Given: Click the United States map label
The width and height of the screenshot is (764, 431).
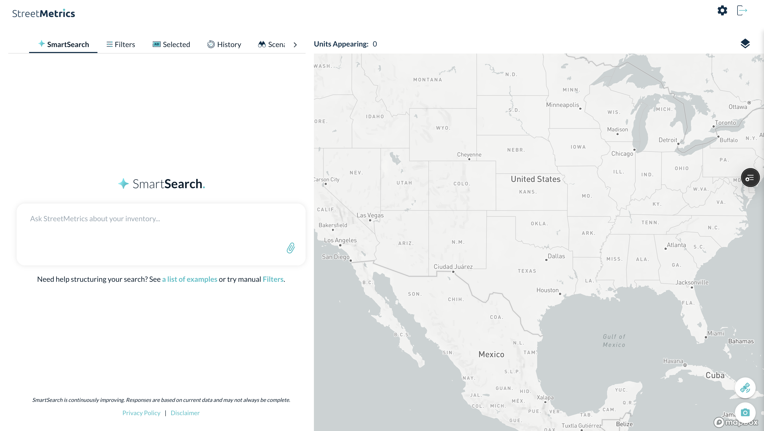Looking at the screenshot, I should coord(535,179).
